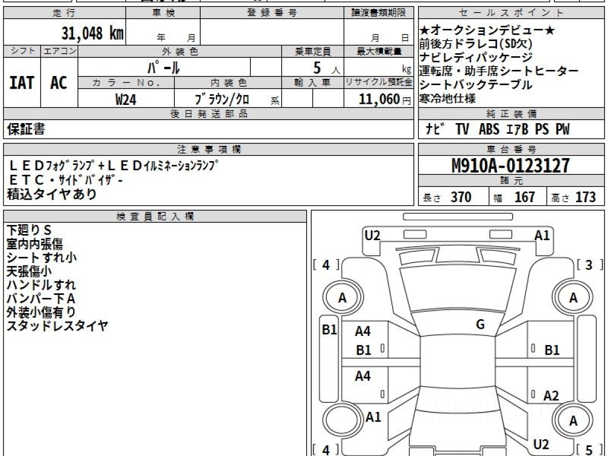608x456 pixels.
Task: Click the 室内内張傷 note
Action: (35, 244)
